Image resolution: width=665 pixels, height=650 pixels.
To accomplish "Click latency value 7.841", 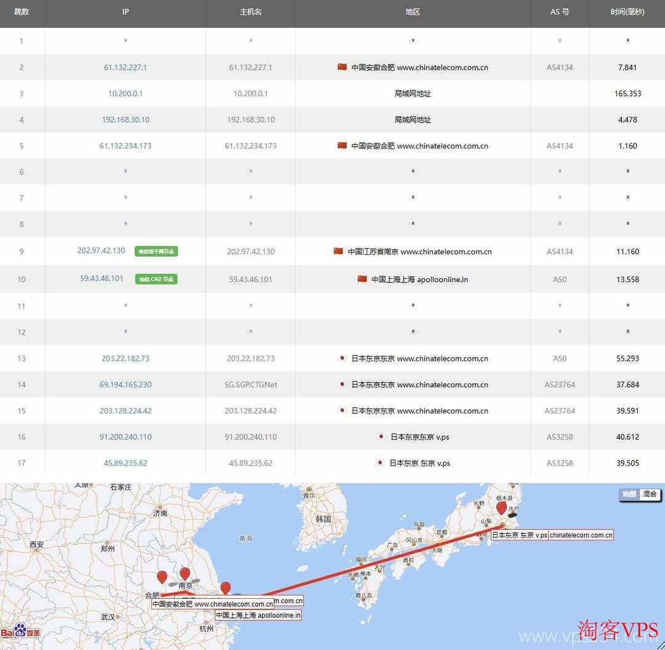I will [x=627, y=68].
